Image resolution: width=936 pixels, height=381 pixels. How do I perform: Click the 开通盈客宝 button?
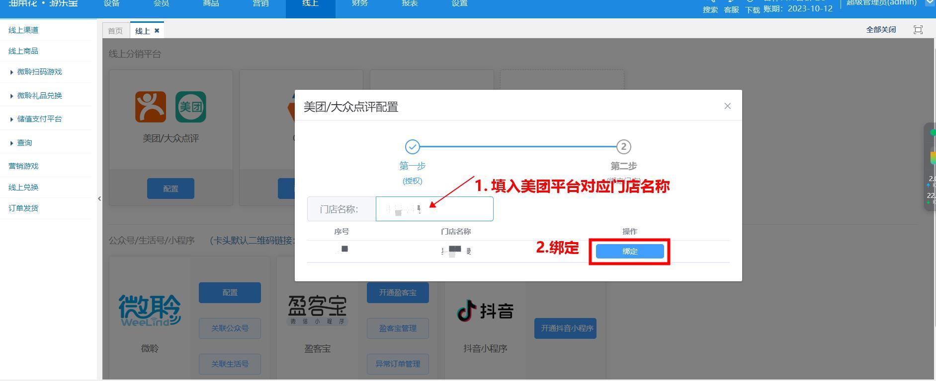point(398,293)
